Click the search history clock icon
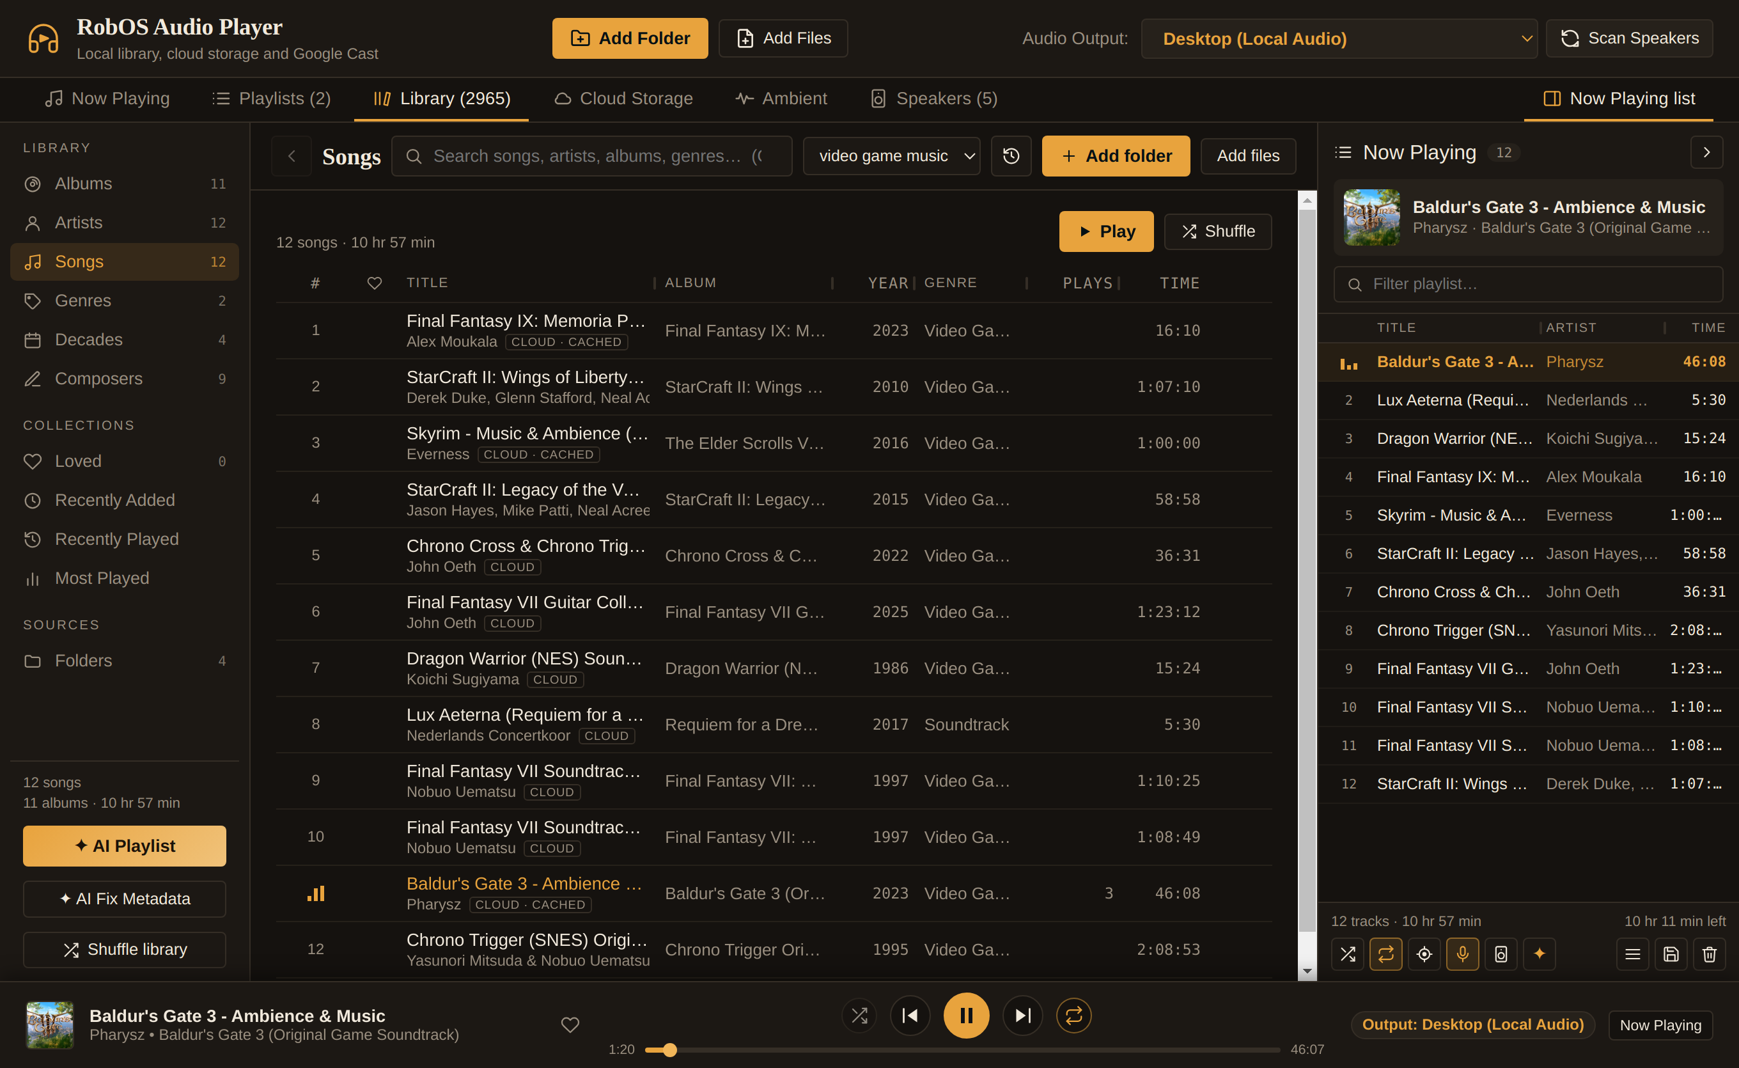The image size is (1739, 1068). coord(1011,156)
